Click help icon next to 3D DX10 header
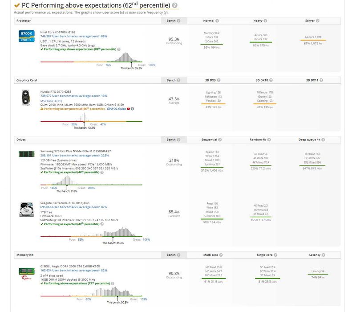The height and width of the screenshot is (312, 348). tap(271, 80)
